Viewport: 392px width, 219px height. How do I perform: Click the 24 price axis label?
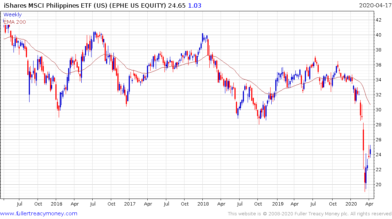[x=378, y=155]
